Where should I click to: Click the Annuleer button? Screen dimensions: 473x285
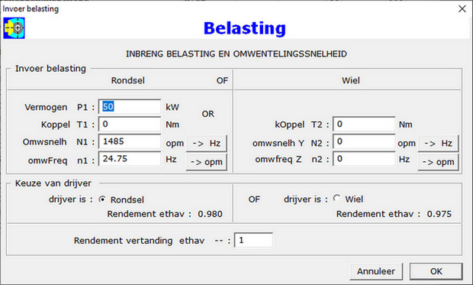coord(376,271)
